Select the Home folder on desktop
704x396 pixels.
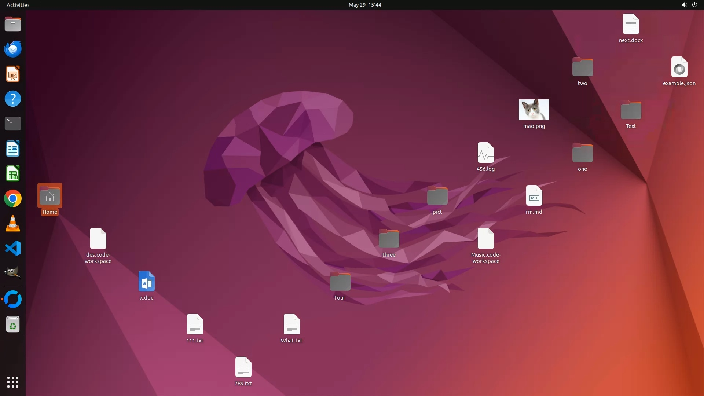pos(50,197)
